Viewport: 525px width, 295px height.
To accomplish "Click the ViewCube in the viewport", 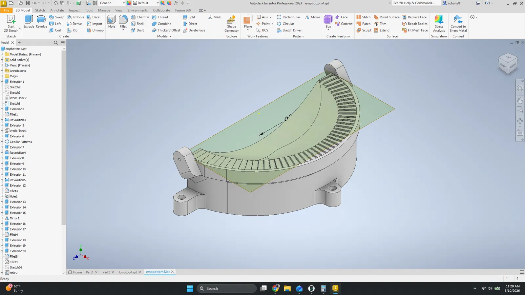I will tap(508, 64).
